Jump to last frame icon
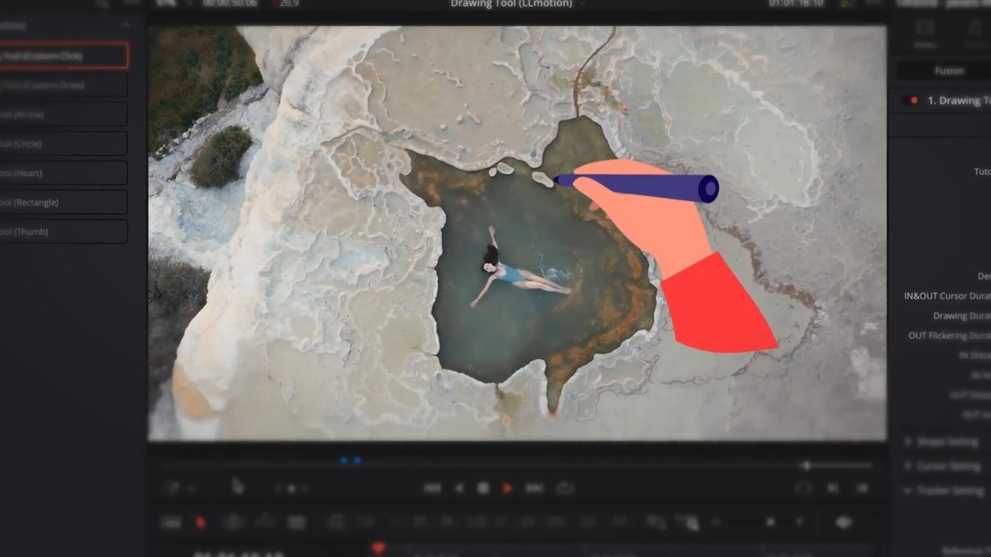The height and width of the screenshot is (557, 991). point(534,488)
